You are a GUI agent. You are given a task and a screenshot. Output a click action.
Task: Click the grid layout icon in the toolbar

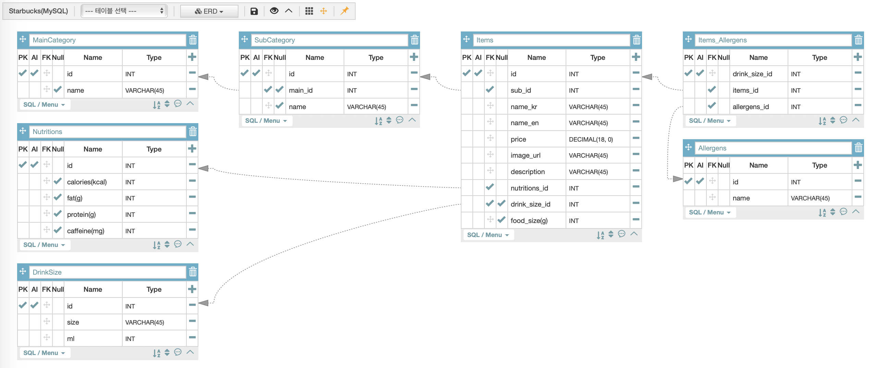pos(309,11)
